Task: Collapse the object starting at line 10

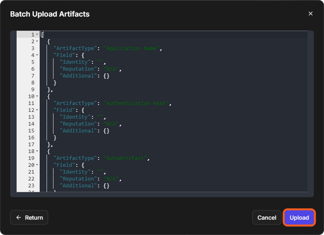Action: pyautogui.click(x=37, y=96)
